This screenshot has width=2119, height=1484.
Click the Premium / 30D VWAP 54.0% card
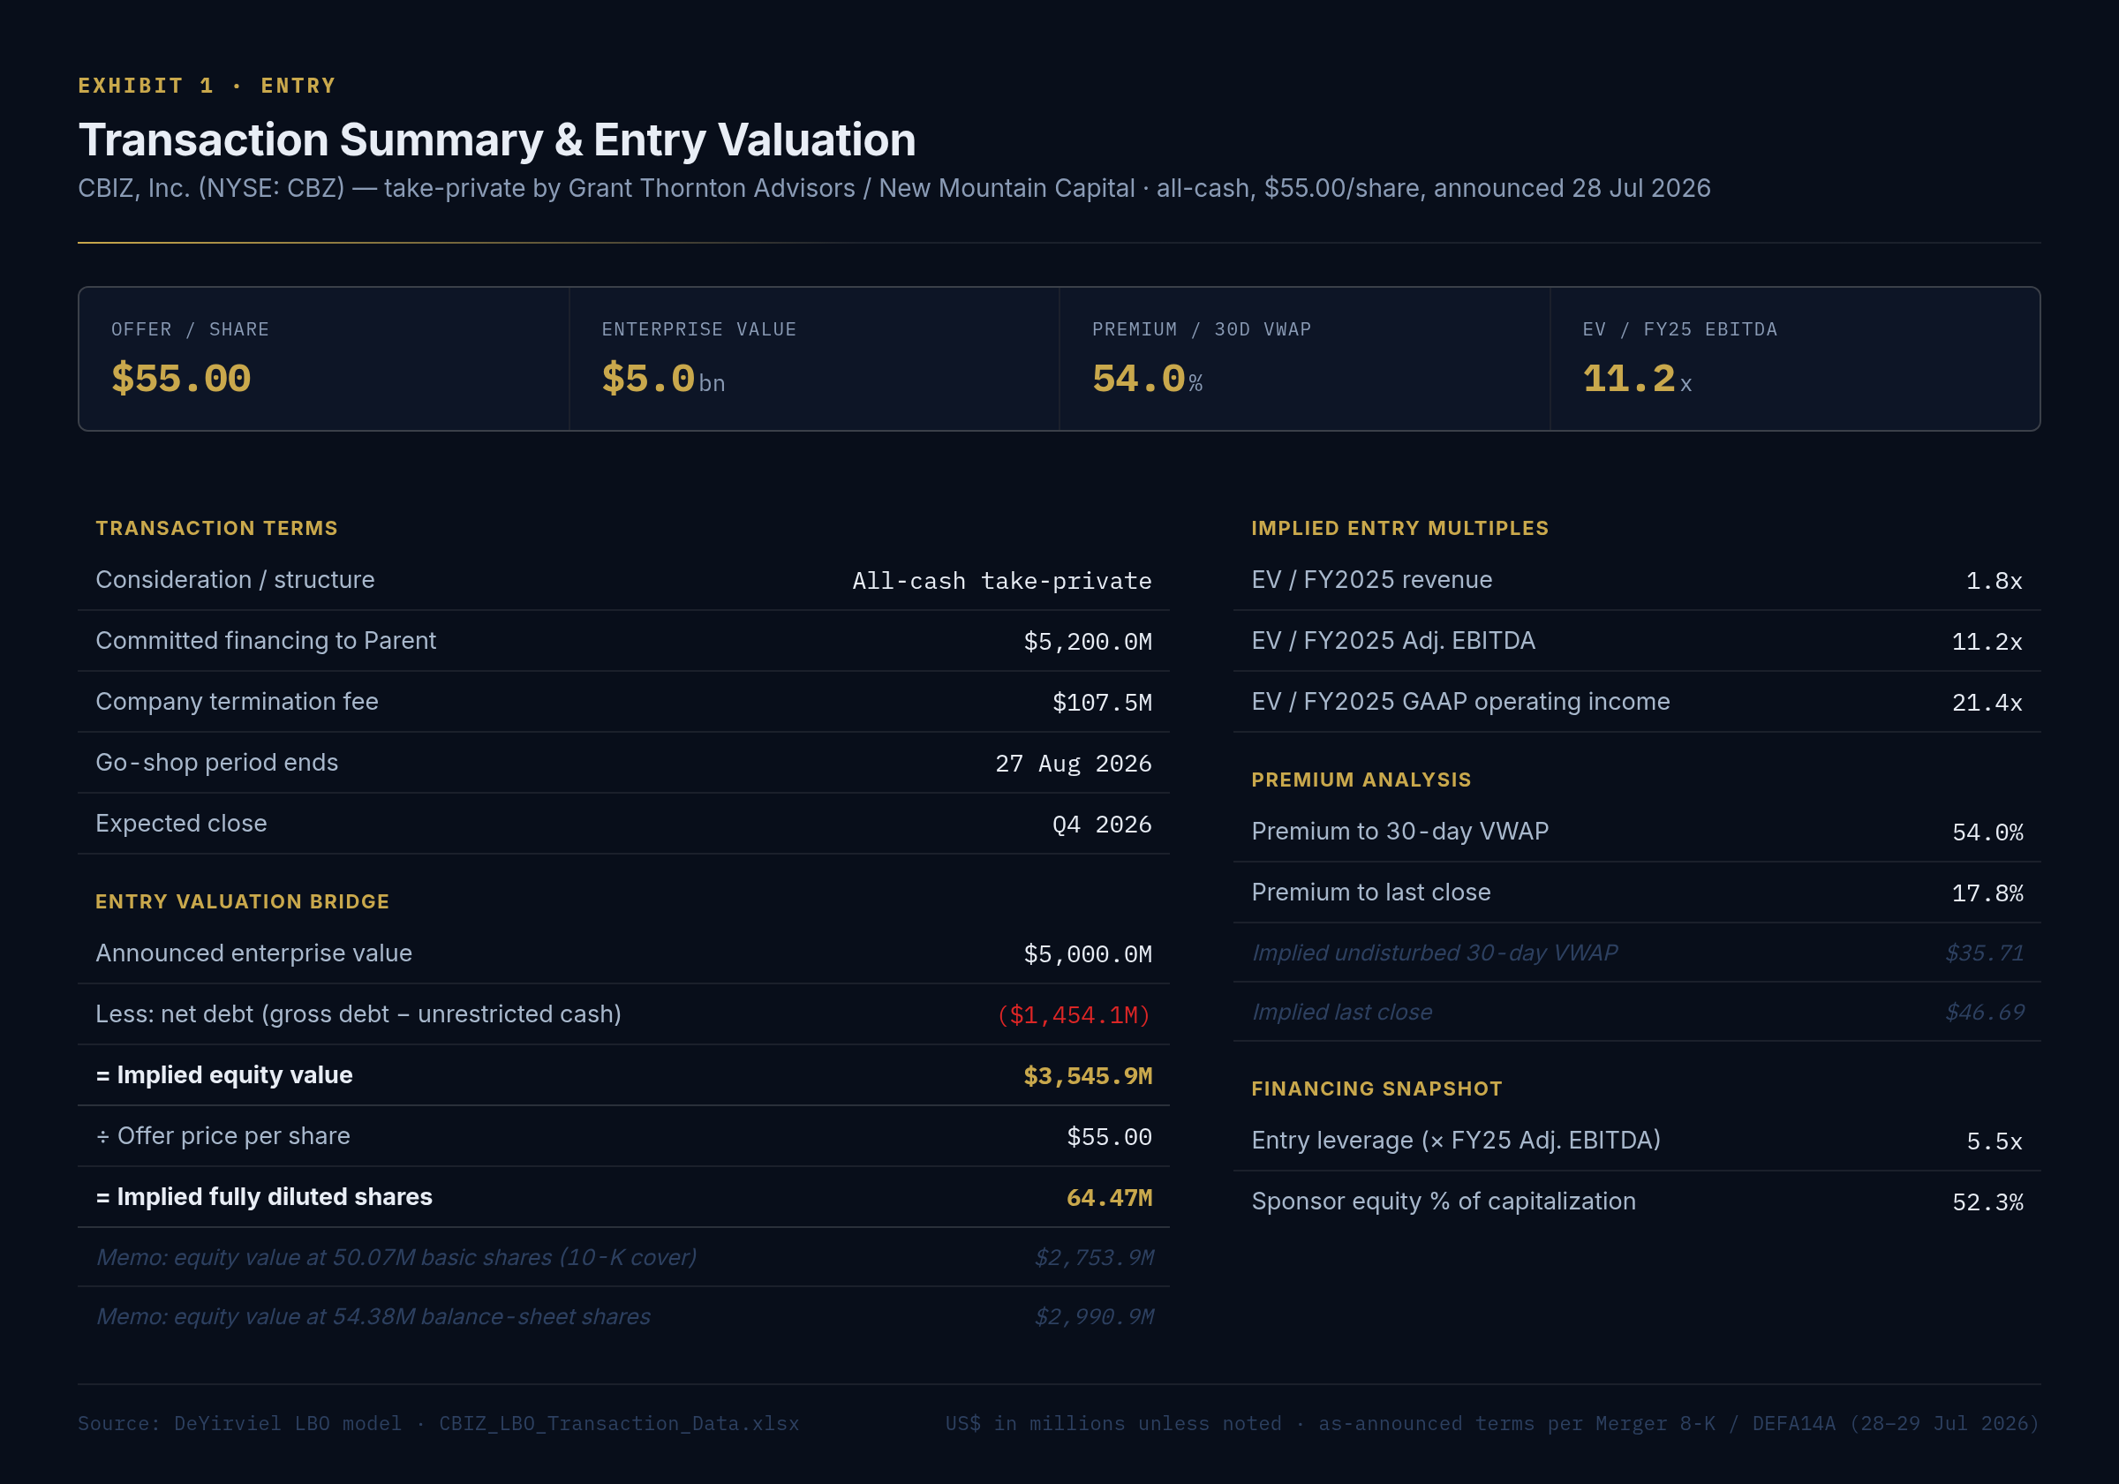point(1305,359)
